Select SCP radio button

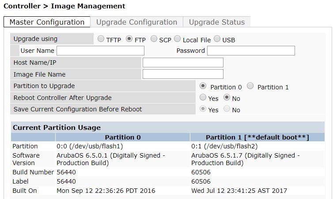coord(154,39)
